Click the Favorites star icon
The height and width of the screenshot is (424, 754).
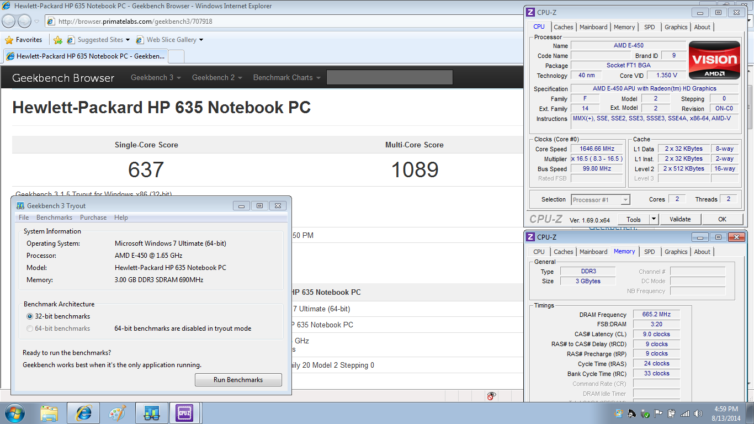[9, 40]
